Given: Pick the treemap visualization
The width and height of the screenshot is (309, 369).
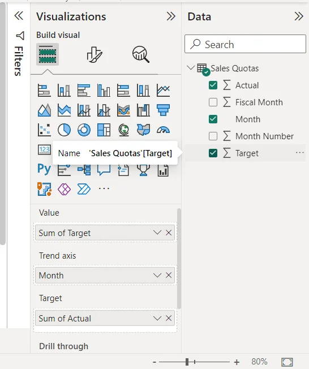Looking at the screenshot, I should tap(104, 130).
